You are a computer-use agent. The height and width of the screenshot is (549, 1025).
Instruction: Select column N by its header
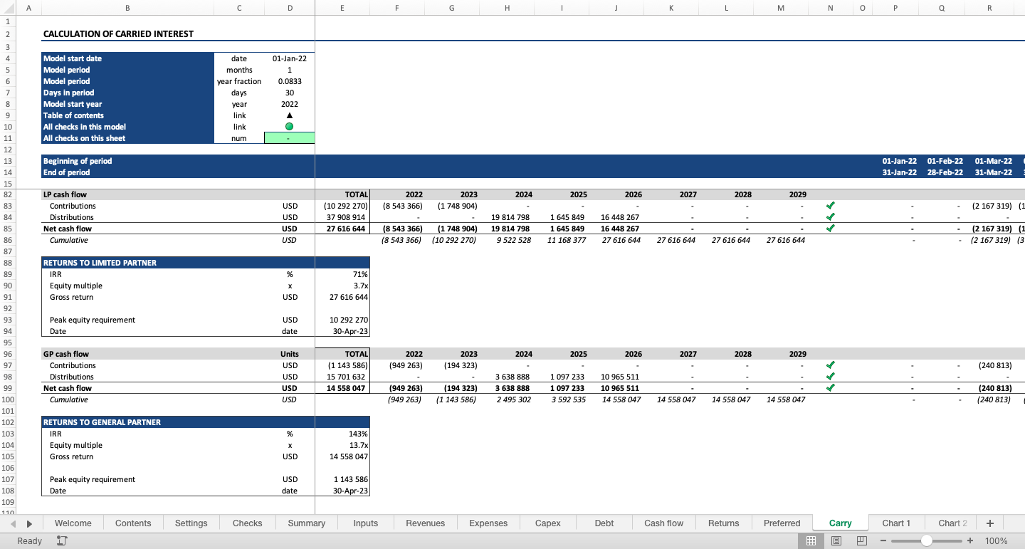pyautogui.click(x=829, y=8)
